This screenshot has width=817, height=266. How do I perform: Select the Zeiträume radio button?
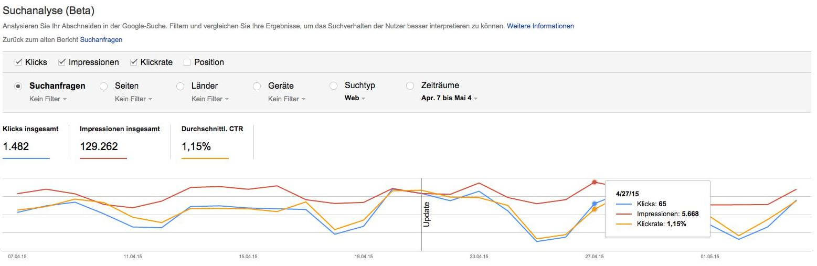[x=410, y=86]
